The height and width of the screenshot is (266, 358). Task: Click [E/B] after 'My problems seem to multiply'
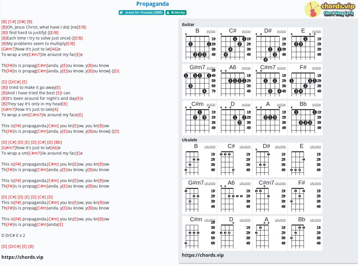coord(70,44)
